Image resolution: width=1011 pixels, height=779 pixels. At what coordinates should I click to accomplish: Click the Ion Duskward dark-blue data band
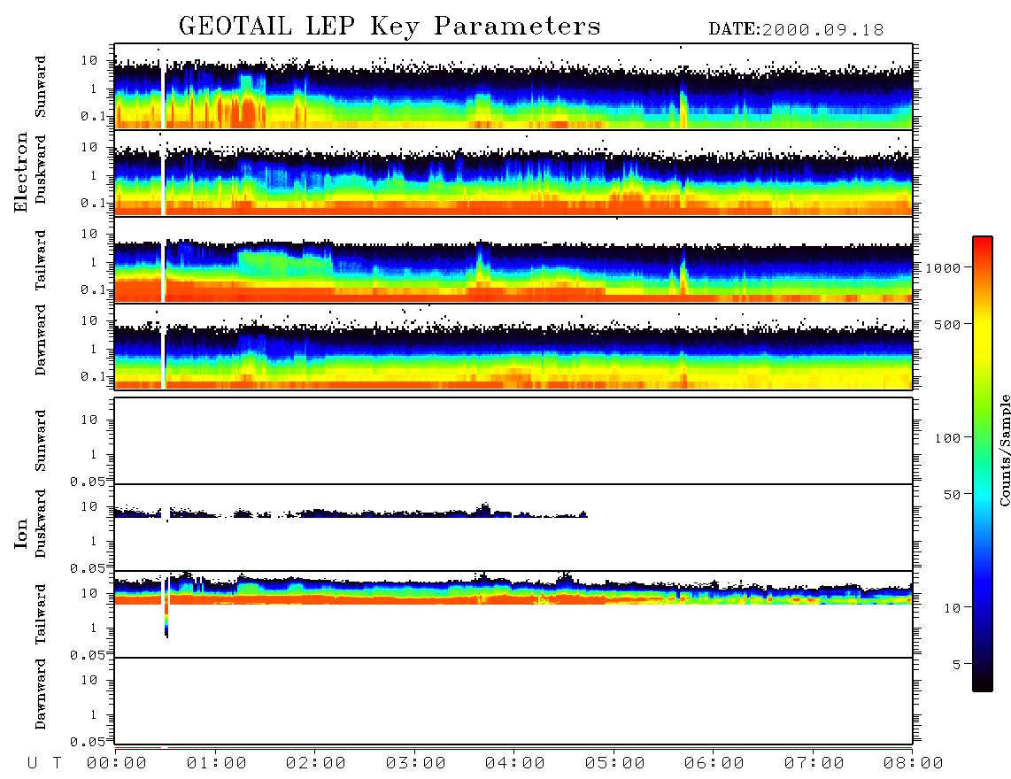click(x=350, y=513)
